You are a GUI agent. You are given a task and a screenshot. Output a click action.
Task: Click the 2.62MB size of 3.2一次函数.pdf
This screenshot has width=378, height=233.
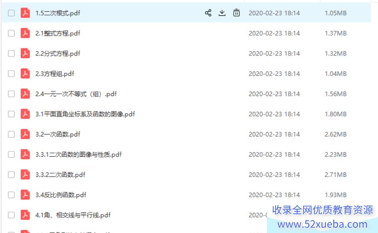[335, 134]
